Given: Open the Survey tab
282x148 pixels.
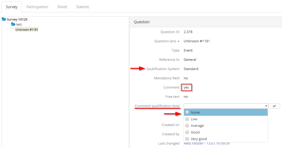Looking at the screenshot, I should [12, 7].
